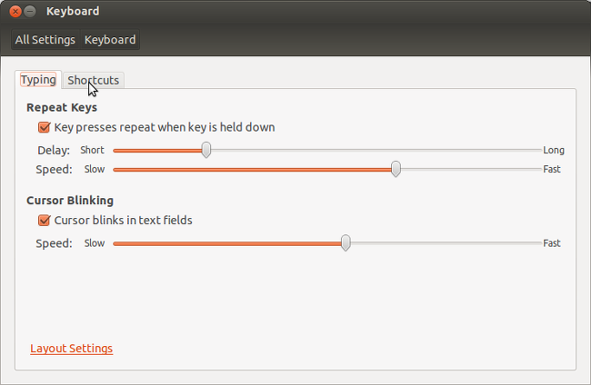Image resolution: width=591 pixels, height=385 pixels.
Task: Click the Keyboard window title text
Action: pos(73,11)
